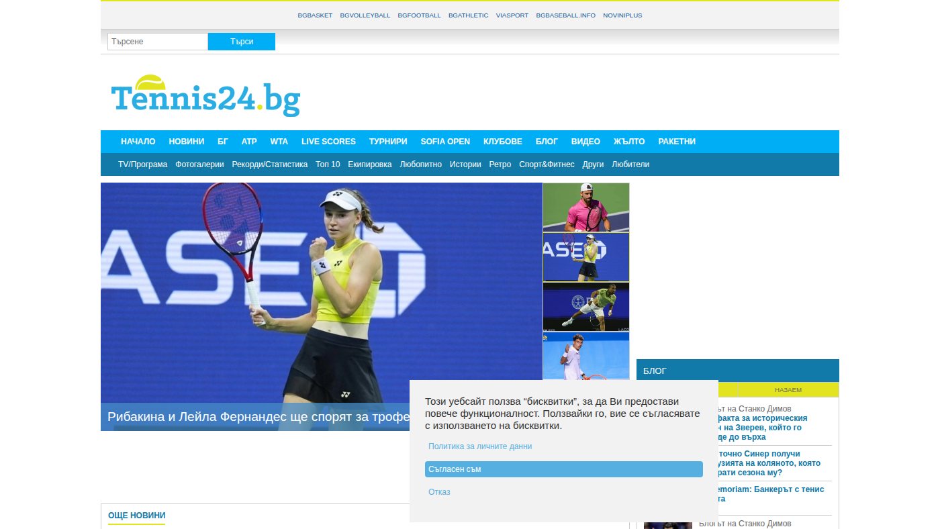Focus the Търсене search field
The image size is (940, 529).
click(x=158, y=42)
